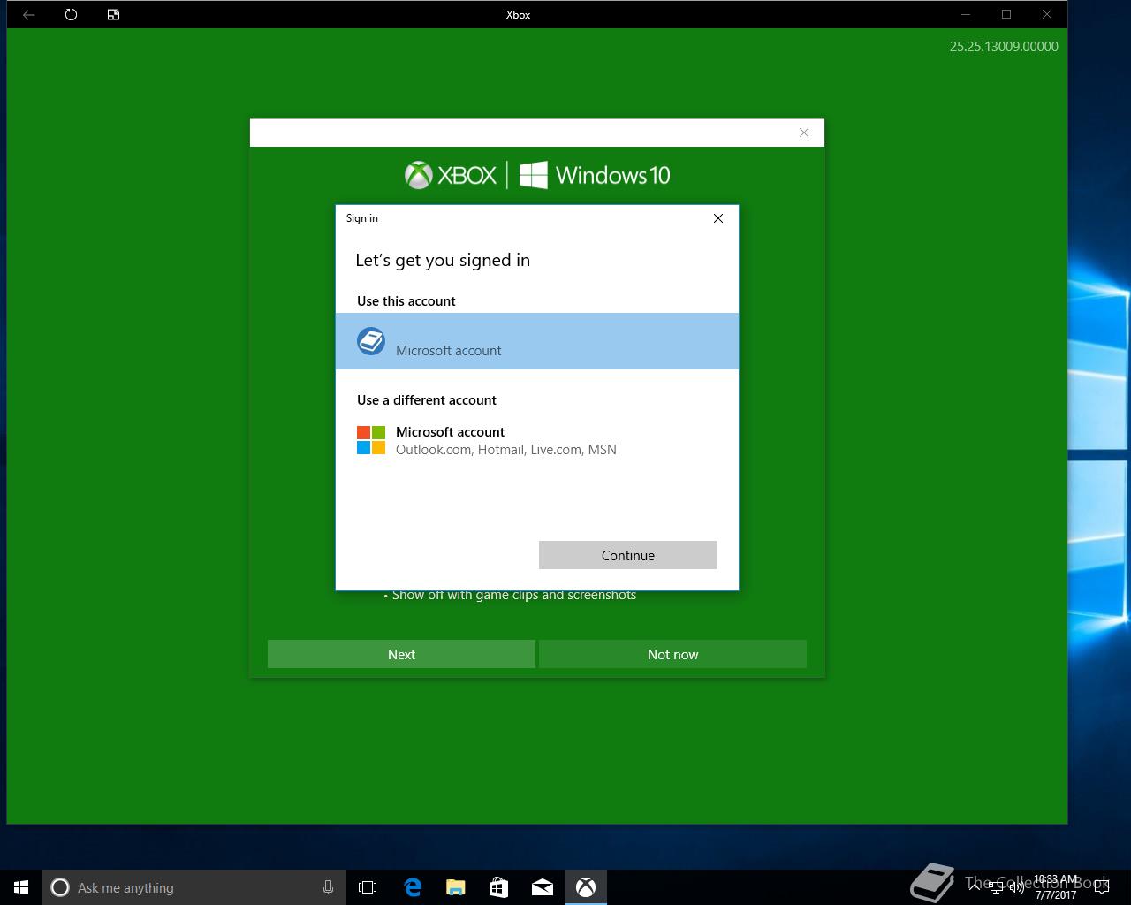
Task: Close the Sign in dialog
Action: pos(718,218)
